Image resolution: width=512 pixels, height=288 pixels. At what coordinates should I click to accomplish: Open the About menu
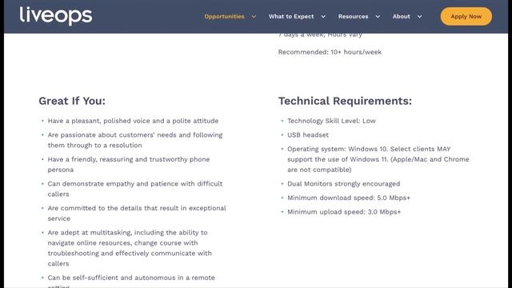401,16
